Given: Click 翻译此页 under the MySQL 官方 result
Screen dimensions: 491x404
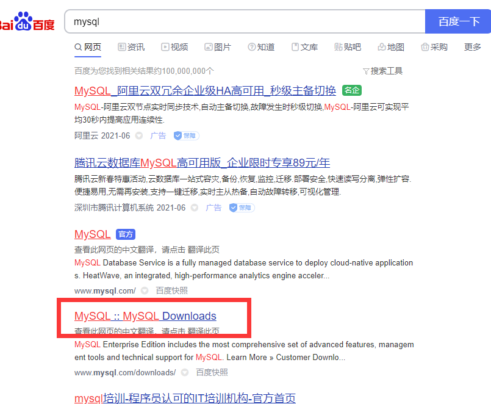Looking at the screenshot, I should 204,250.
